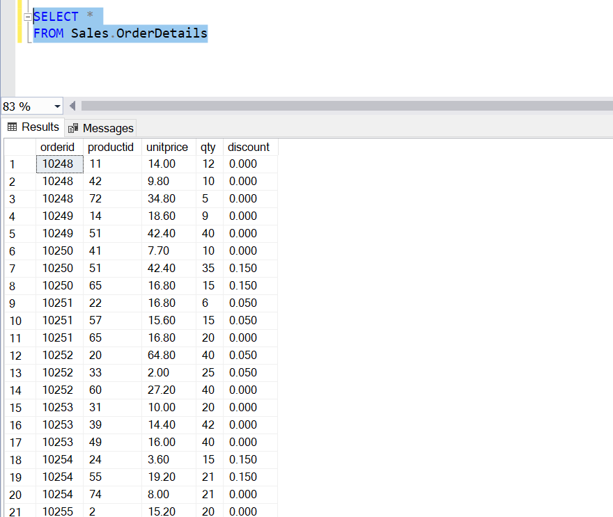Select the qty column header
The image size is (613, 517).
[x=208, y=147]
